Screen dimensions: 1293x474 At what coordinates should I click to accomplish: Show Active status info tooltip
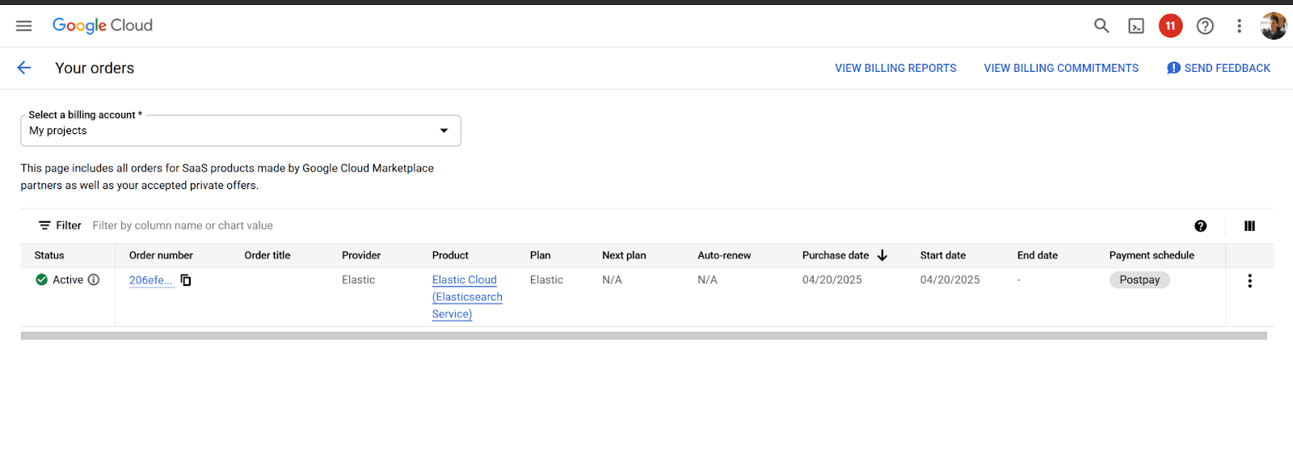pyautogui.click(x=94, y=280)
